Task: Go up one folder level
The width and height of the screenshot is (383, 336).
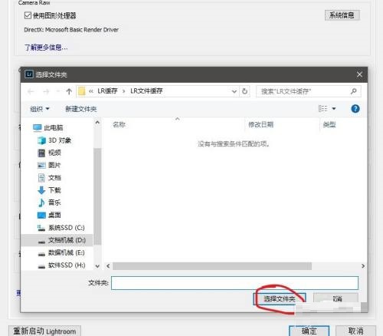Action: [69, 91]
